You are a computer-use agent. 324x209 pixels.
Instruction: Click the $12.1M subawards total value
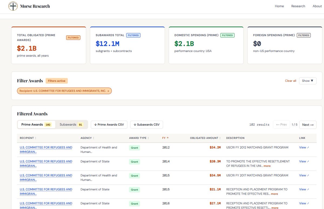pyautogui.click(x=107, y=43)
